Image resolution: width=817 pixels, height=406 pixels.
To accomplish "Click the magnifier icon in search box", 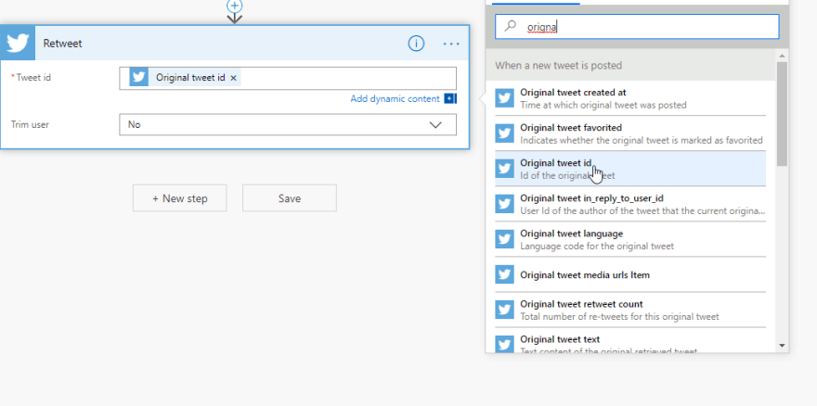I will (x=511, y=26).
